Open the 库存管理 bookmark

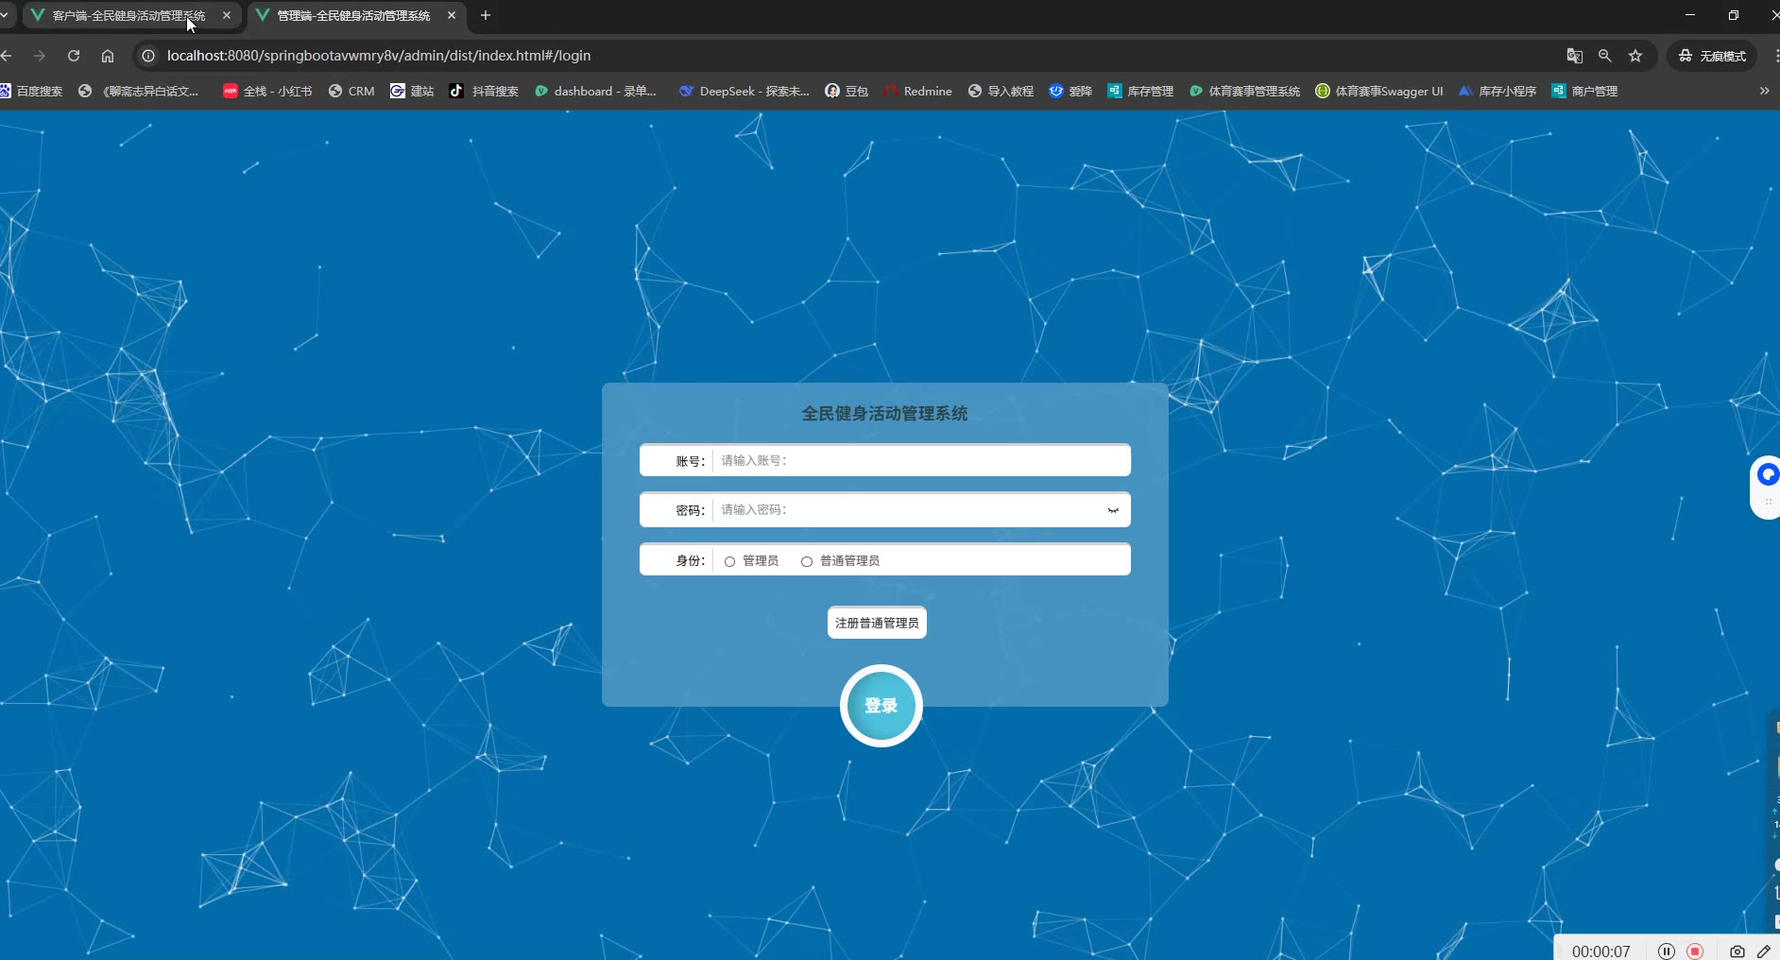[x=1140, y=92]
